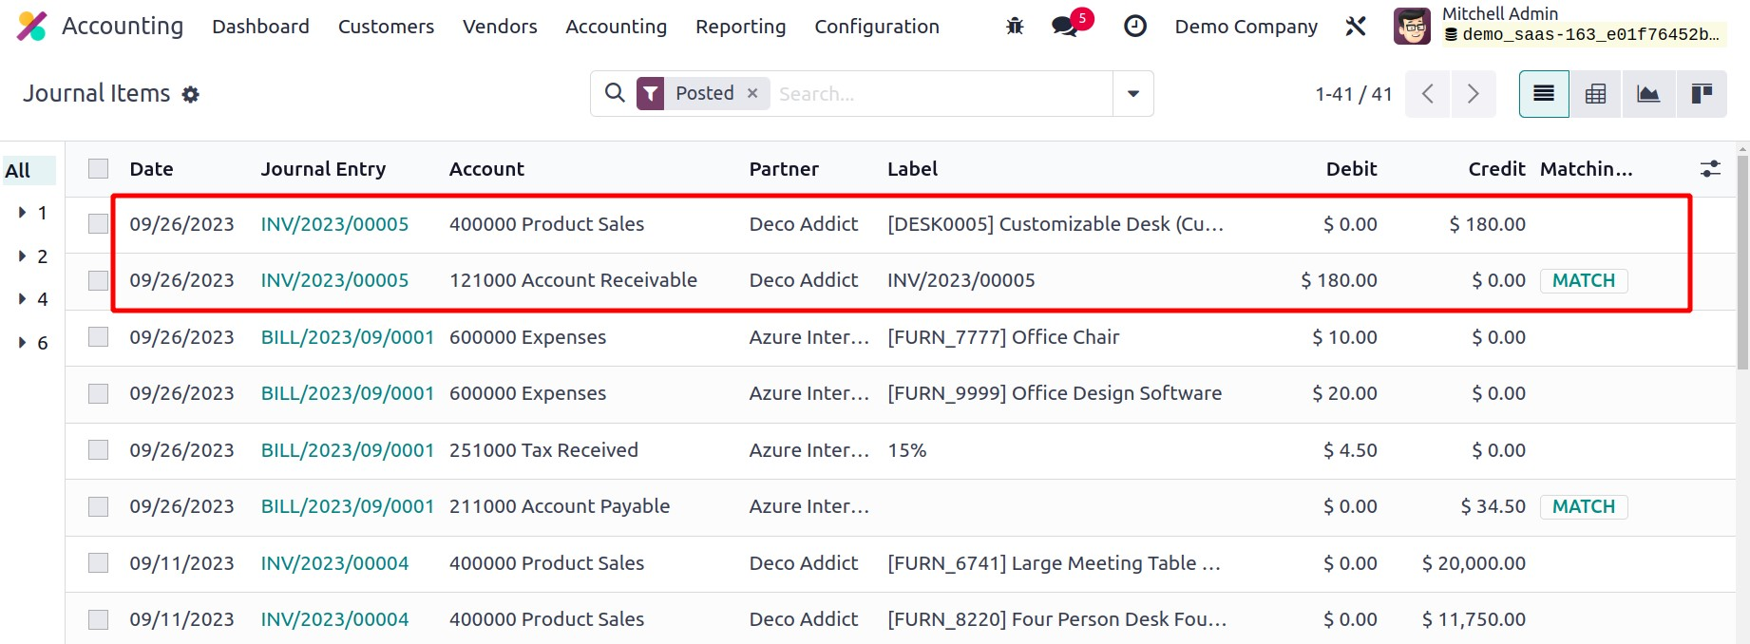Open the debug bug icon menu

[1015, 27]
